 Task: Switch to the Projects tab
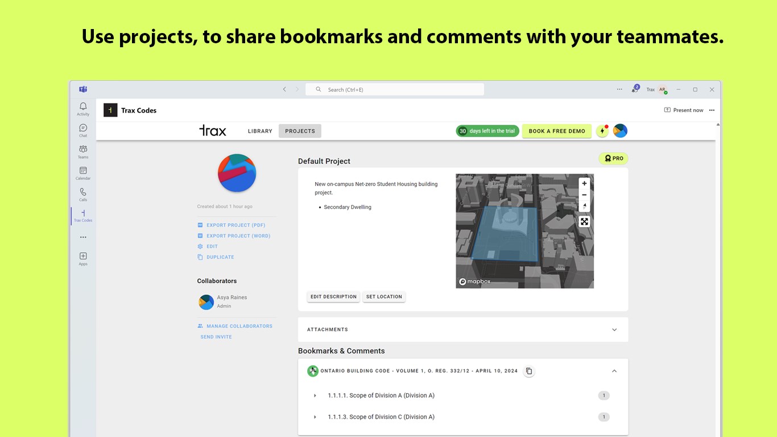pyautogui.click(x=300, y=131)
